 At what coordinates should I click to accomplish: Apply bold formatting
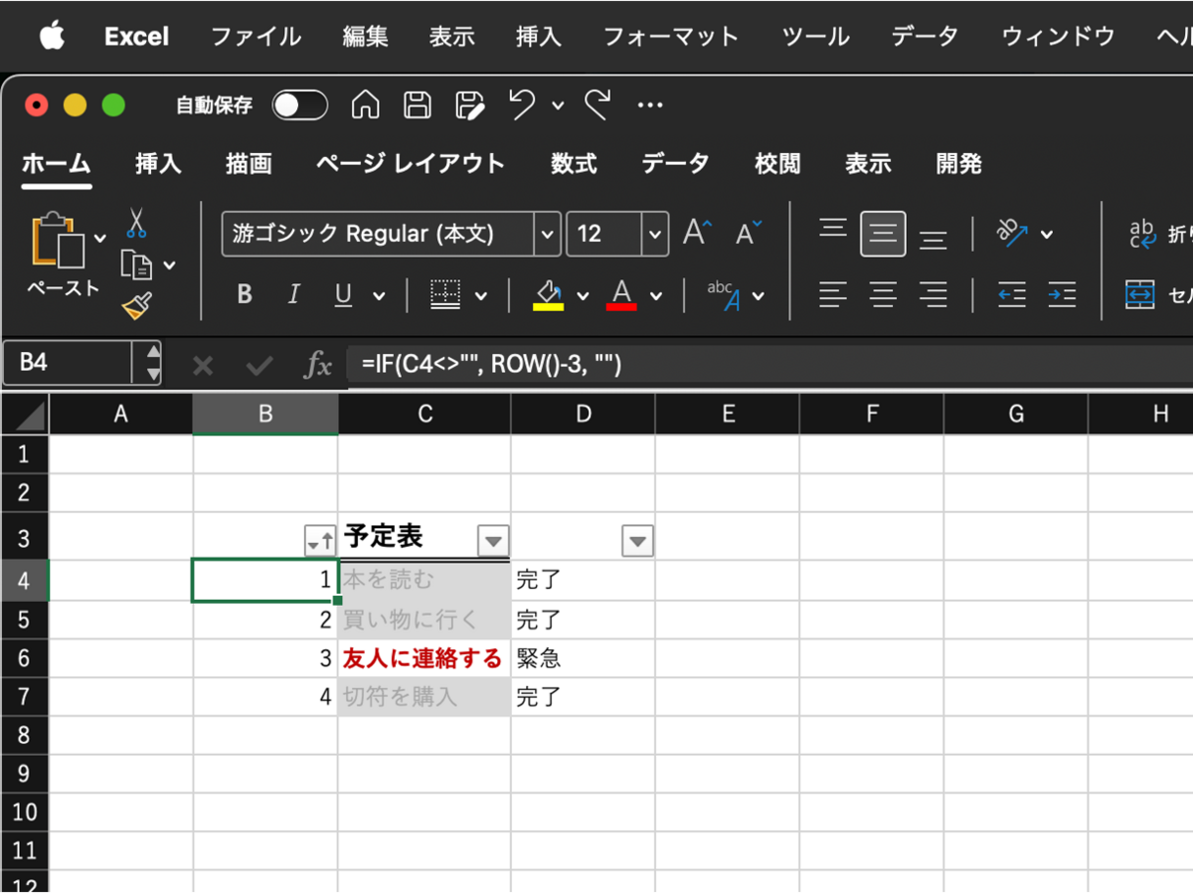click(245, 294)
